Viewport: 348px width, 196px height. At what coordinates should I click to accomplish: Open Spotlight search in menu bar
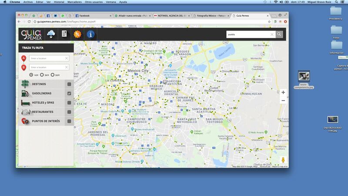336,2
